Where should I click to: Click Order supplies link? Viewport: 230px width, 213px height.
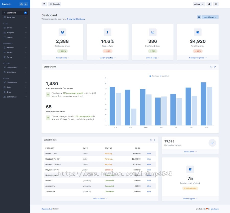190,199
